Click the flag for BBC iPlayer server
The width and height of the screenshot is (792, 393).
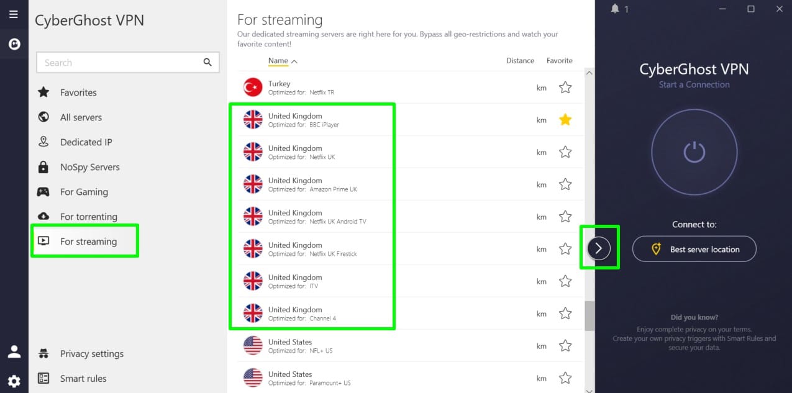tap(253, 120)
